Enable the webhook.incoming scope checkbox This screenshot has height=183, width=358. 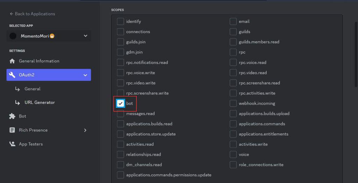233,103
